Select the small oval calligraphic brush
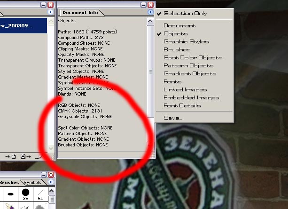The width and height of the screenshot is (288, 209). 11,194
